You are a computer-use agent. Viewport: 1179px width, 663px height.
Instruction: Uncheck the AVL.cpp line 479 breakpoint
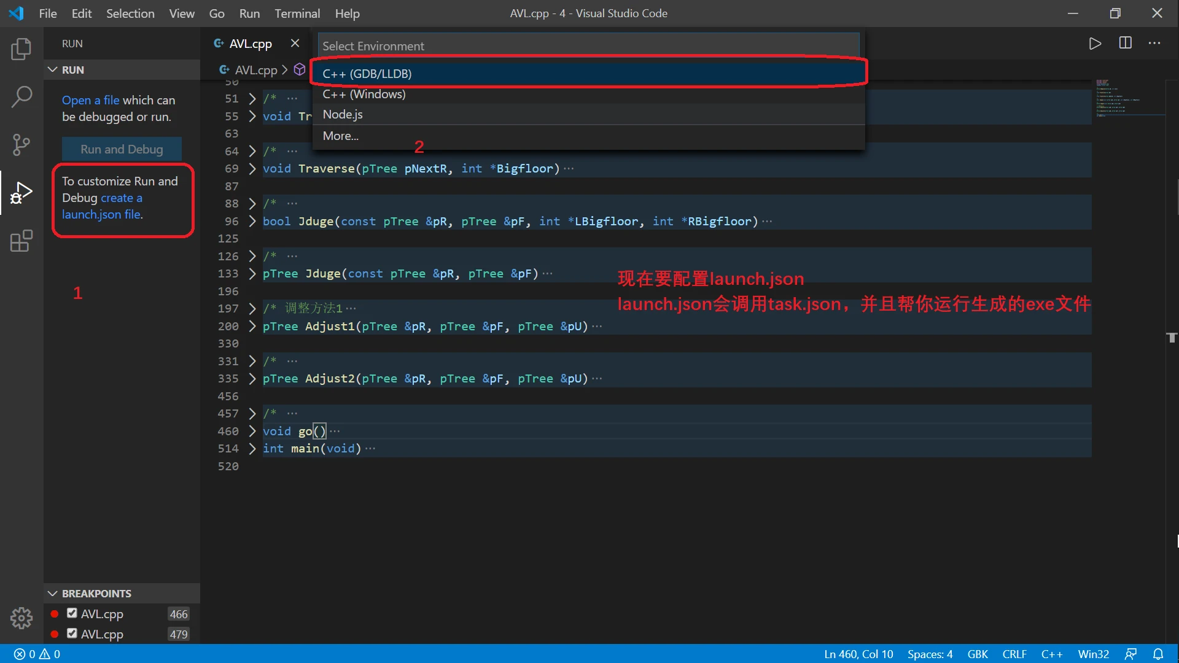click(72, 634)
